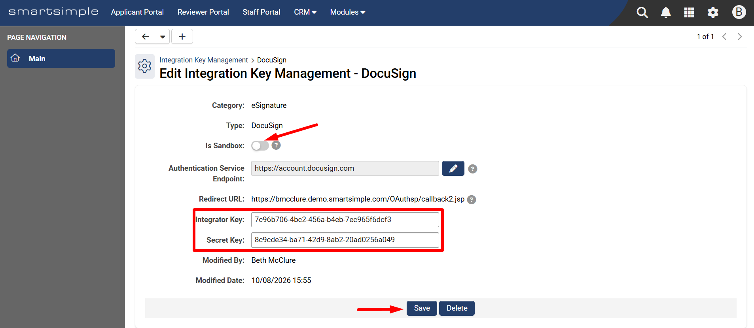Go to next record chevron
The image size is (754, 328).
tap(740, 37)
